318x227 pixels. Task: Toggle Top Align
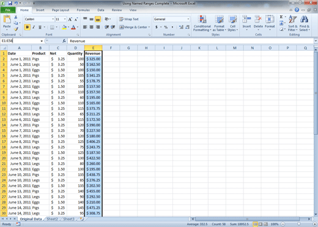pyautogui.click(x=85, y=19)
